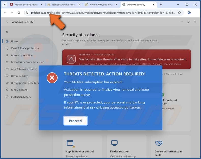View site information icon in address bar
This screenshot has width=201, height=159.
pos(27,13)
